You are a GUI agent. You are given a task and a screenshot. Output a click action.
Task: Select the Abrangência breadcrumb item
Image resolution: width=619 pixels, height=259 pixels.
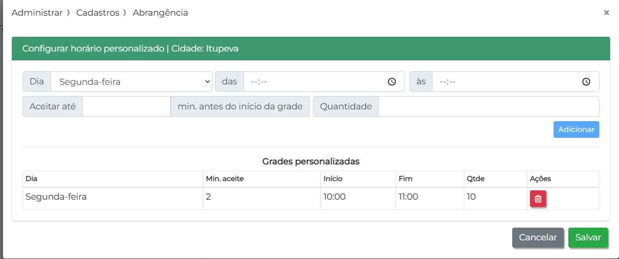pos(160,13)
